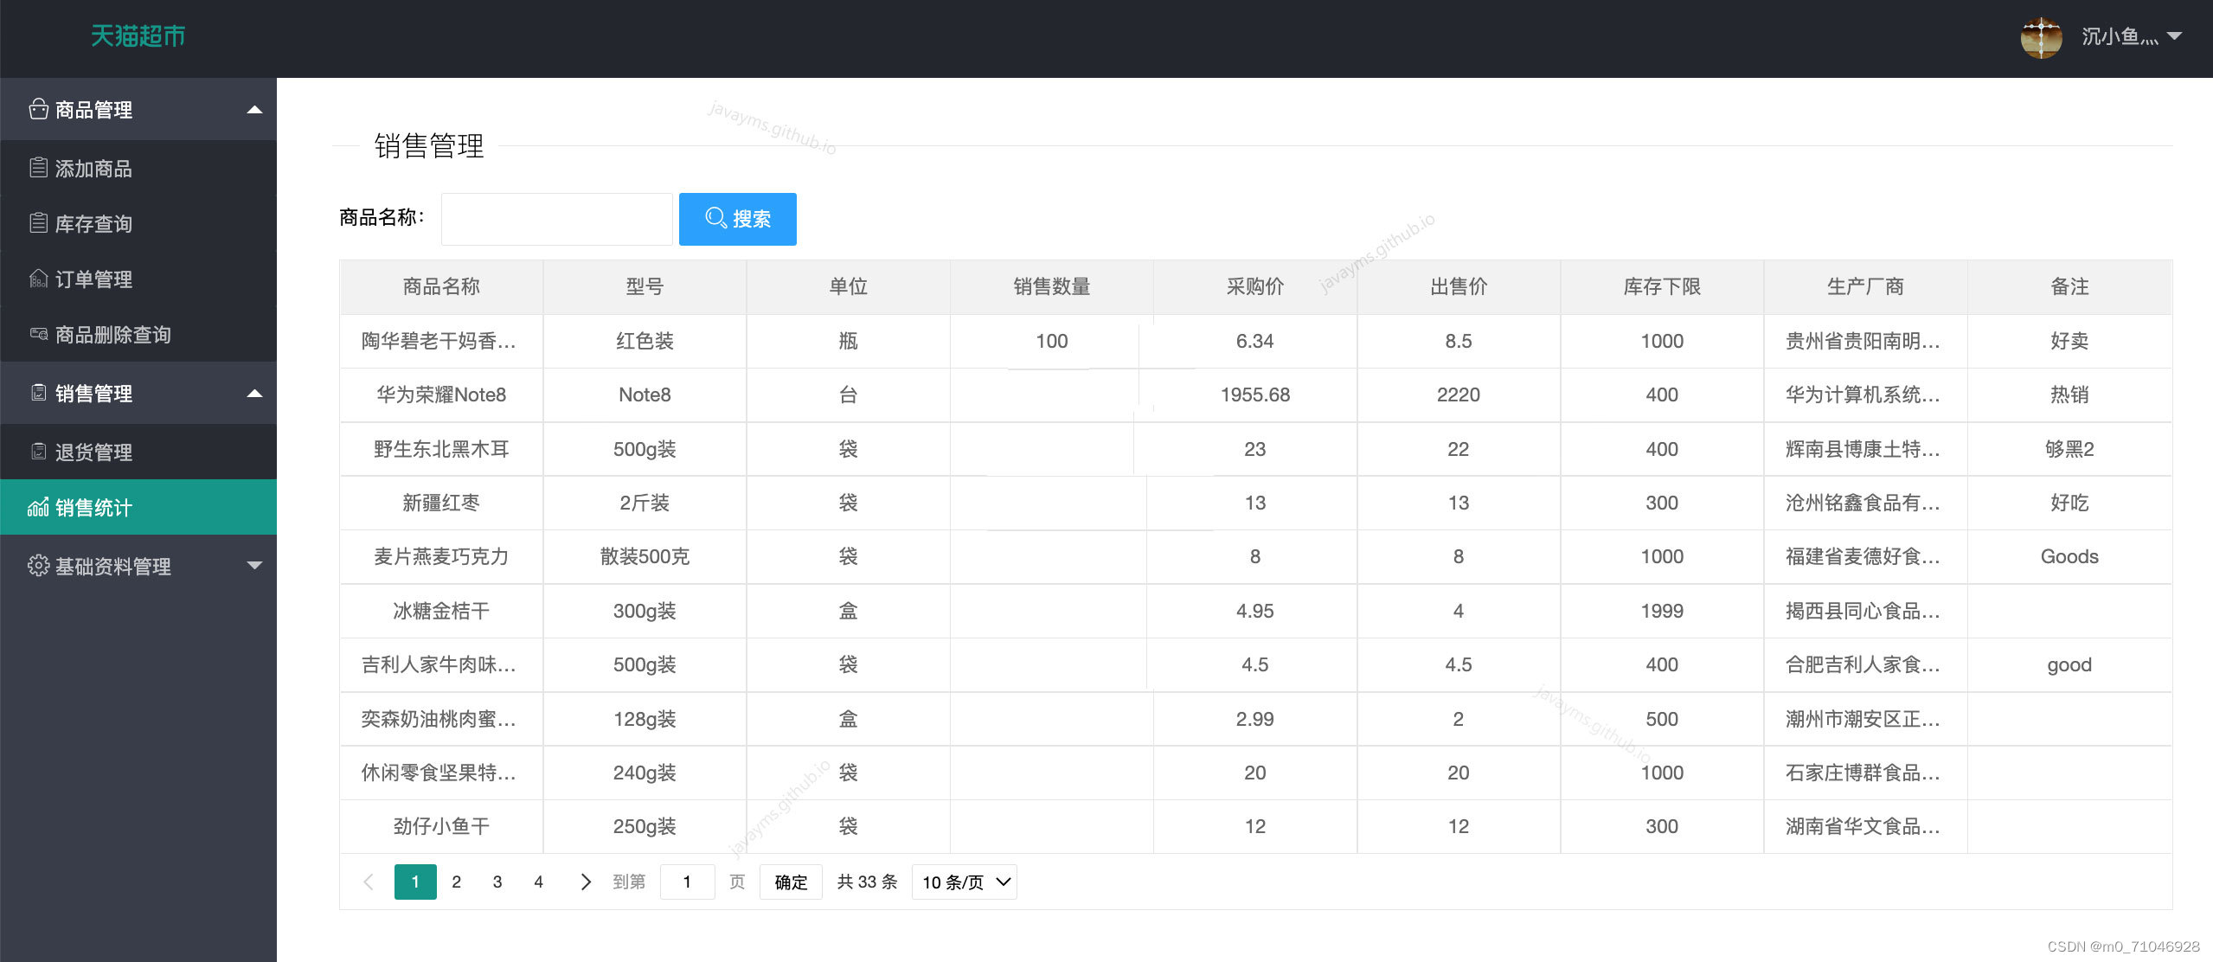Viewport: 2213px width, 962px height.
Task: Go to next page with arrow
Action: (586, 882)
